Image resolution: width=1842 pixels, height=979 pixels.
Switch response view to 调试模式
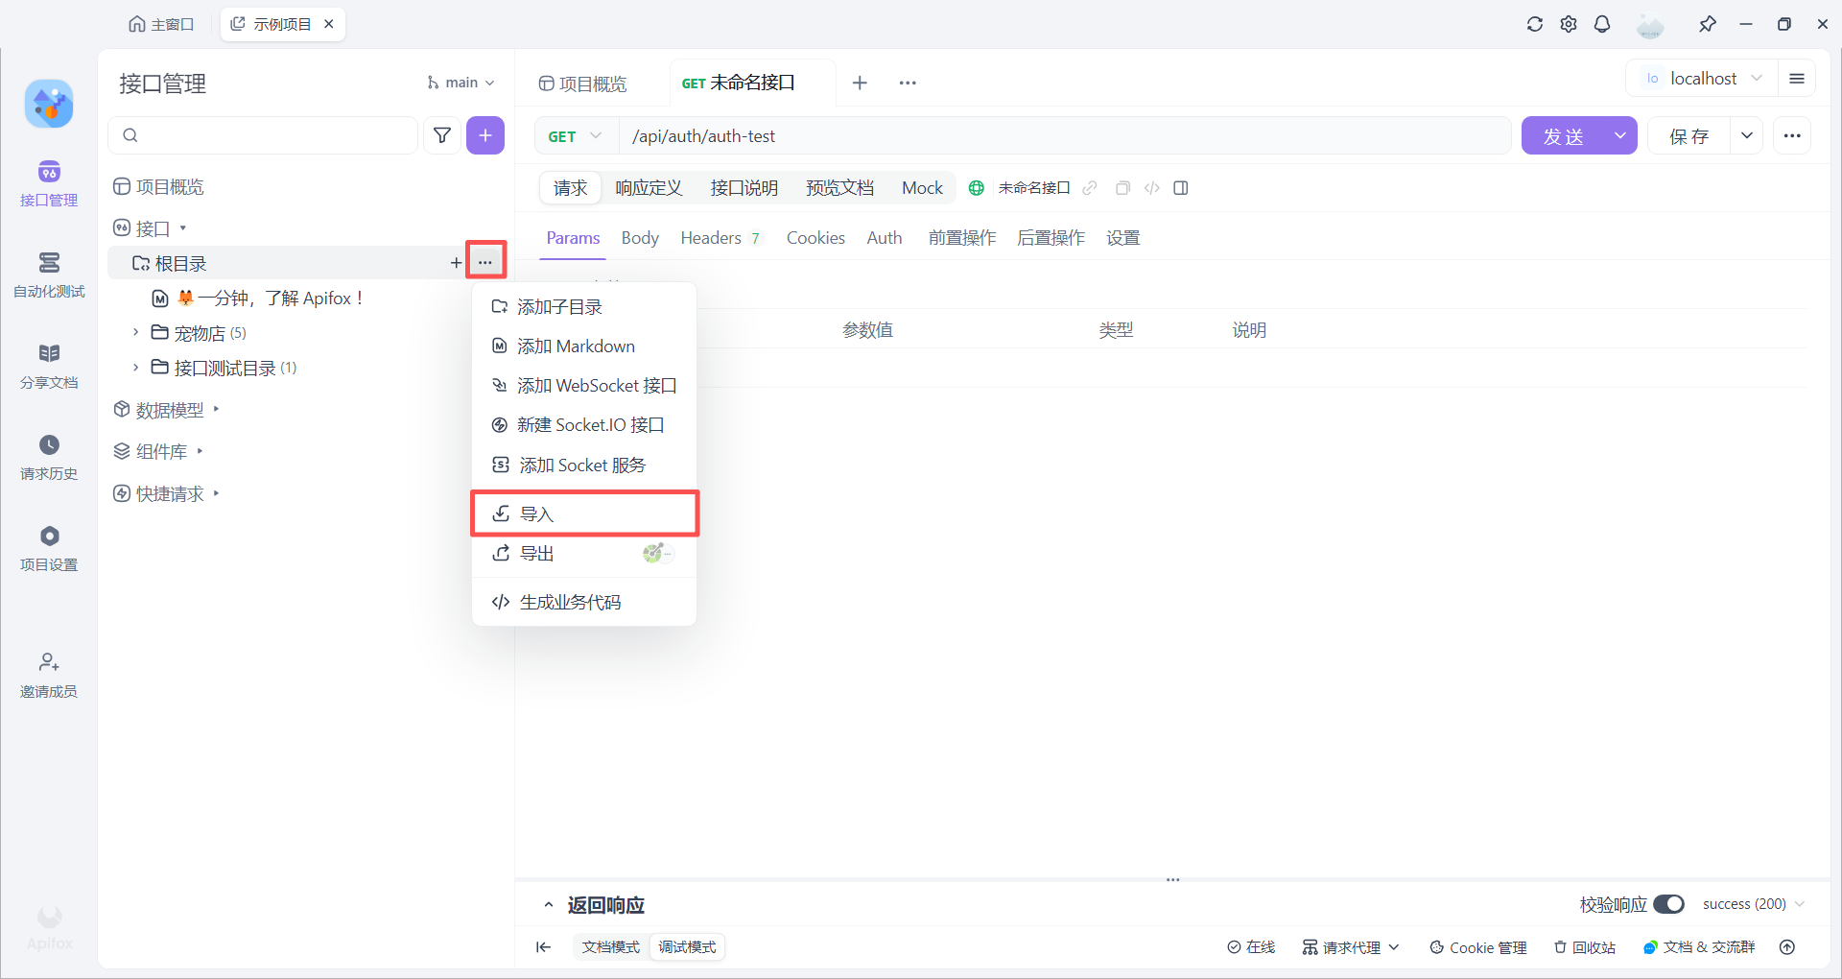point(687,947)
